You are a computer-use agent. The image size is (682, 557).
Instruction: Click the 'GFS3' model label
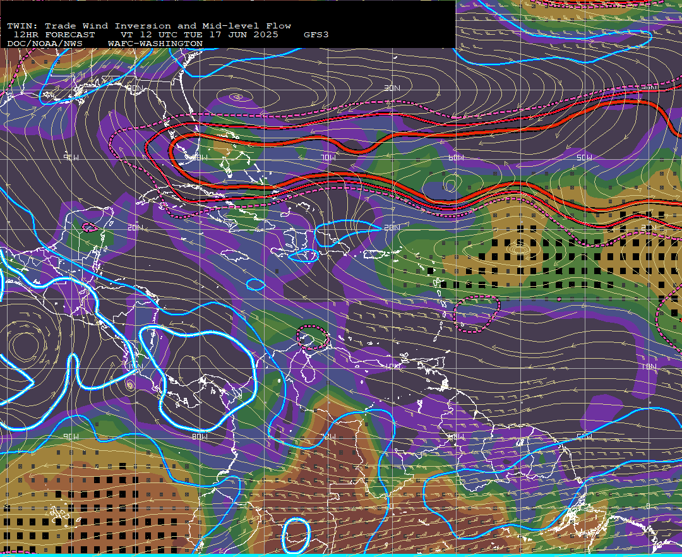(x=316, y=35)
